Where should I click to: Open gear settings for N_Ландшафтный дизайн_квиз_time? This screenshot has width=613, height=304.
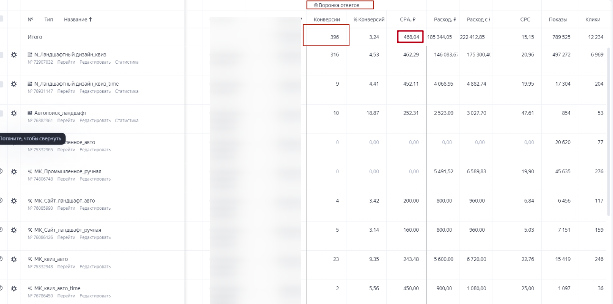pos(14,84)
